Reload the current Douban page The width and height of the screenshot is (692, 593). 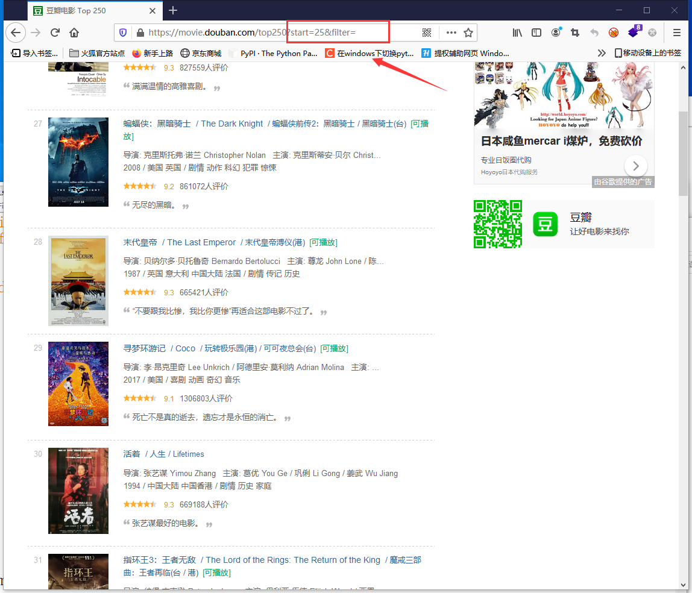[55, 33]
